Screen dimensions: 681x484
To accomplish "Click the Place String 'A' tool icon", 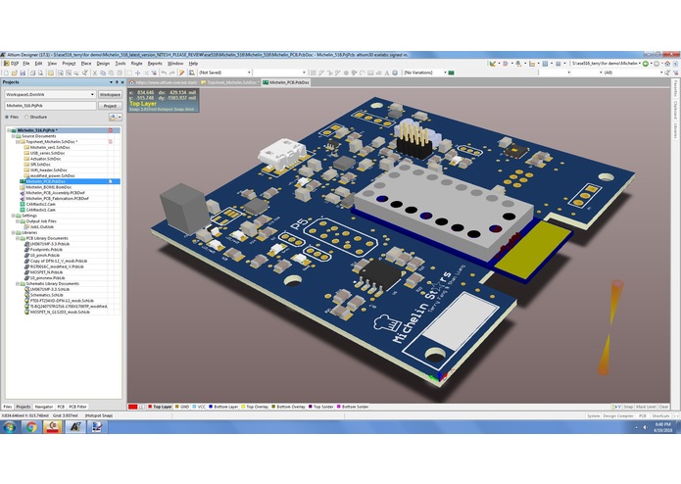I will click(x=386, y=73).
